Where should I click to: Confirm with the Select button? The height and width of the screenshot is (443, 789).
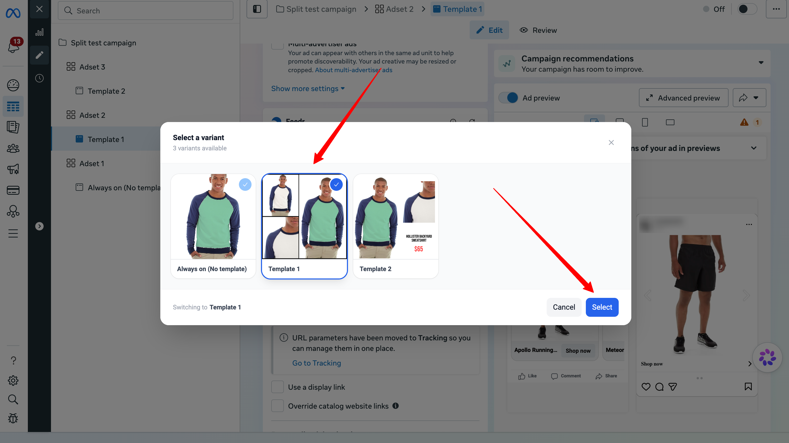click(602, 307)
